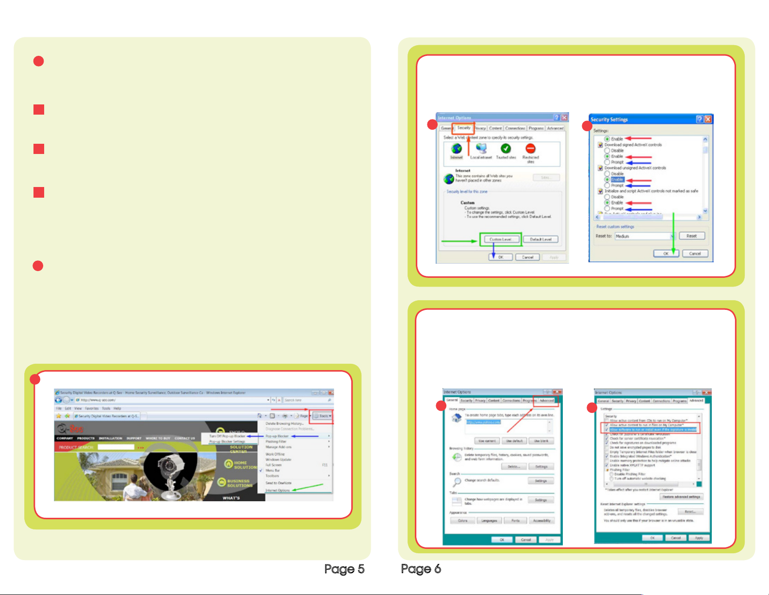Click the Refresh icon beside the IE address bar
The height and width of the screenshot is (595, 769).
[x=274, y=400]
